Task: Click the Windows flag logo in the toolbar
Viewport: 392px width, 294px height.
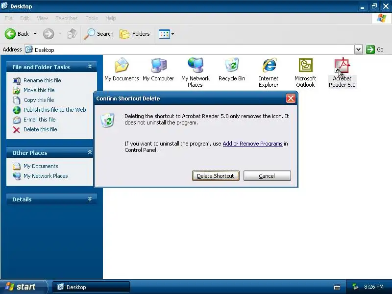Action: coord(382,18)
